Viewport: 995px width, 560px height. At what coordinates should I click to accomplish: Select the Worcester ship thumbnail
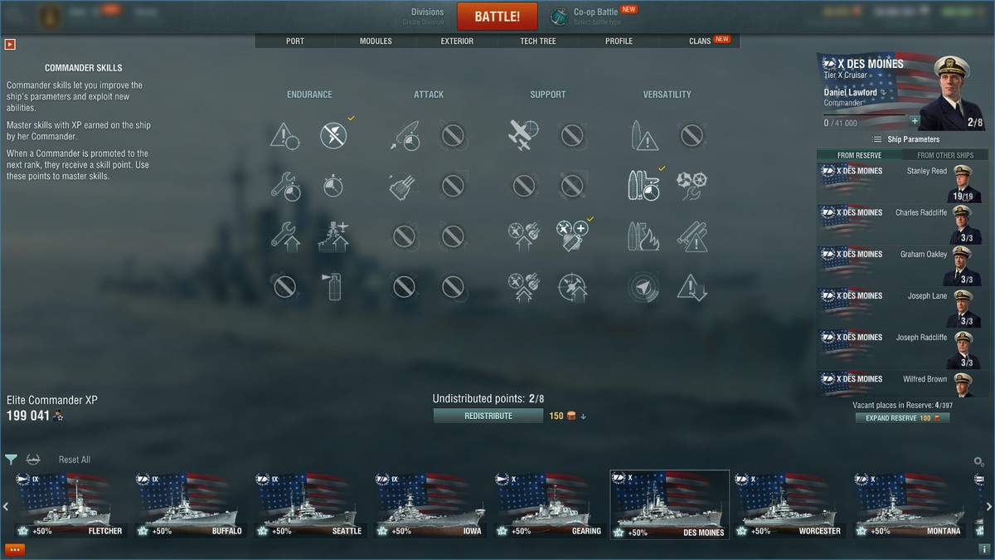[x=789, y=505]
